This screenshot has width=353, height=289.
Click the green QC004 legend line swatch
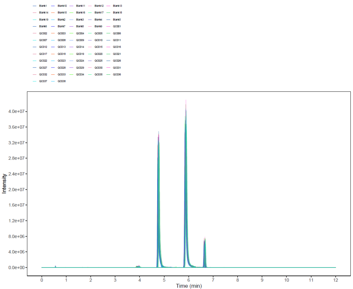pos(72,33)
